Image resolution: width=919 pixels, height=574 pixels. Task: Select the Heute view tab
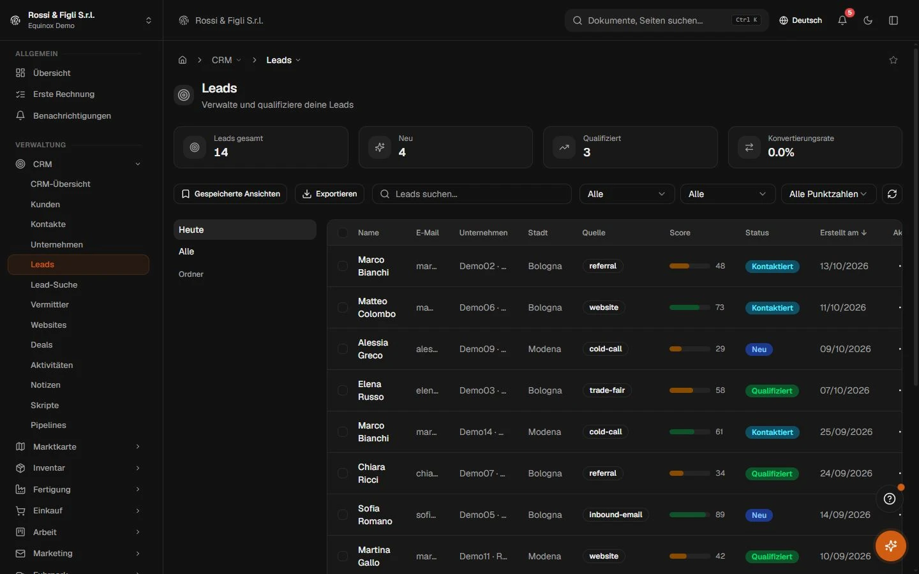click(245, 230)
